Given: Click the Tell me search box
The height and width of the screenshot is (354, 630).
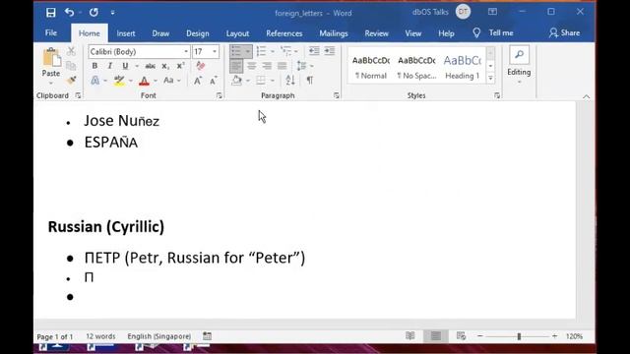Looking at the screenshot, I should click(x=493, y=32).
